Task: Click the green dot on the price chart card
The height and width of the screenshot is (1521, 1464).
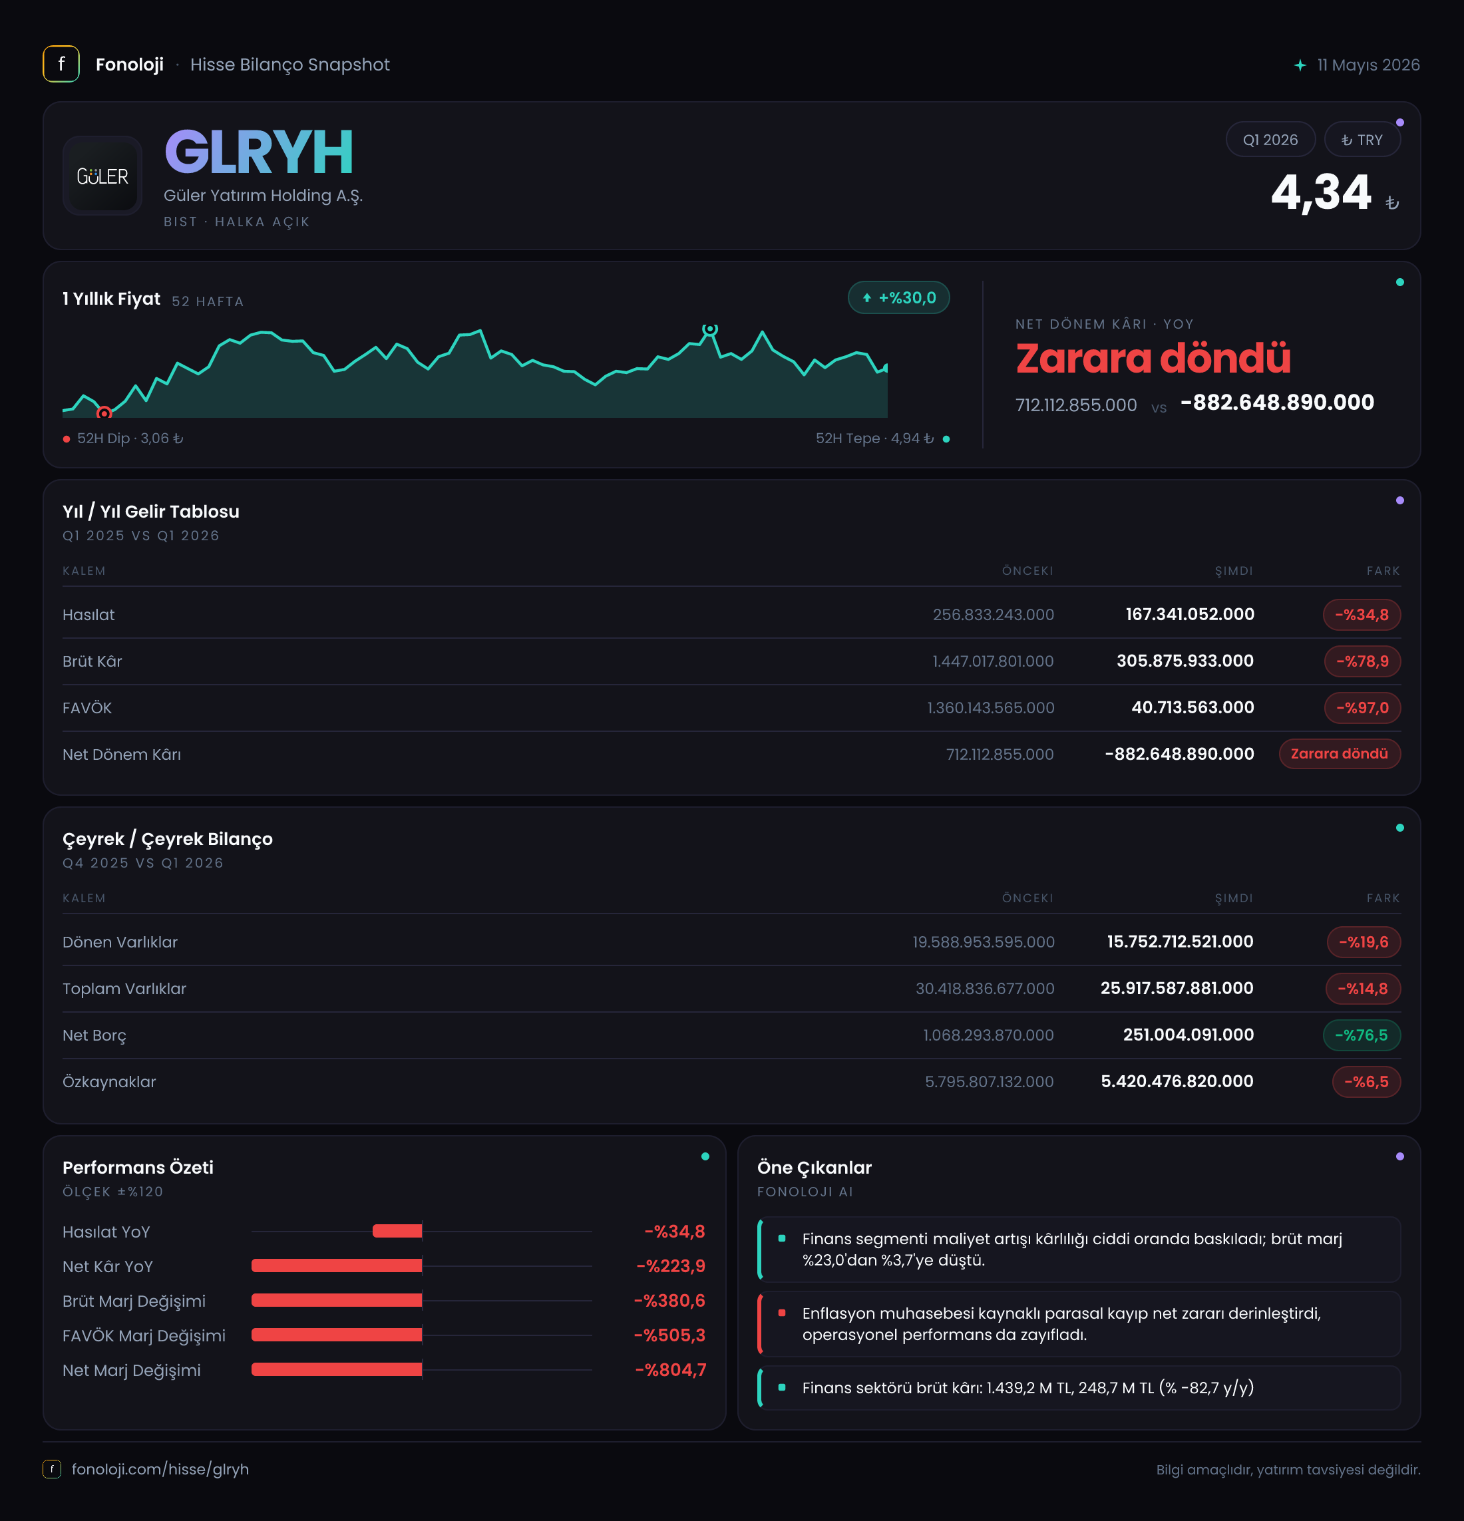Action: pyautogui.click(x=1399, y=283)
